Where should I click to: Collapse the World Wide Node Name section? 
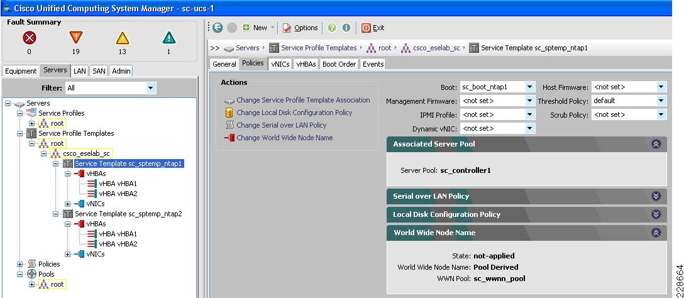coord(656,233)
